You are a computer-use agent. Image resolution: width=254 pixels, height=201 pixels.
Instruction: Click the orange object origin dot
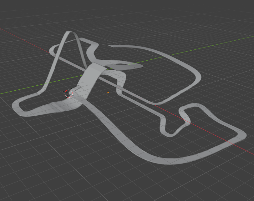(108, 92)
